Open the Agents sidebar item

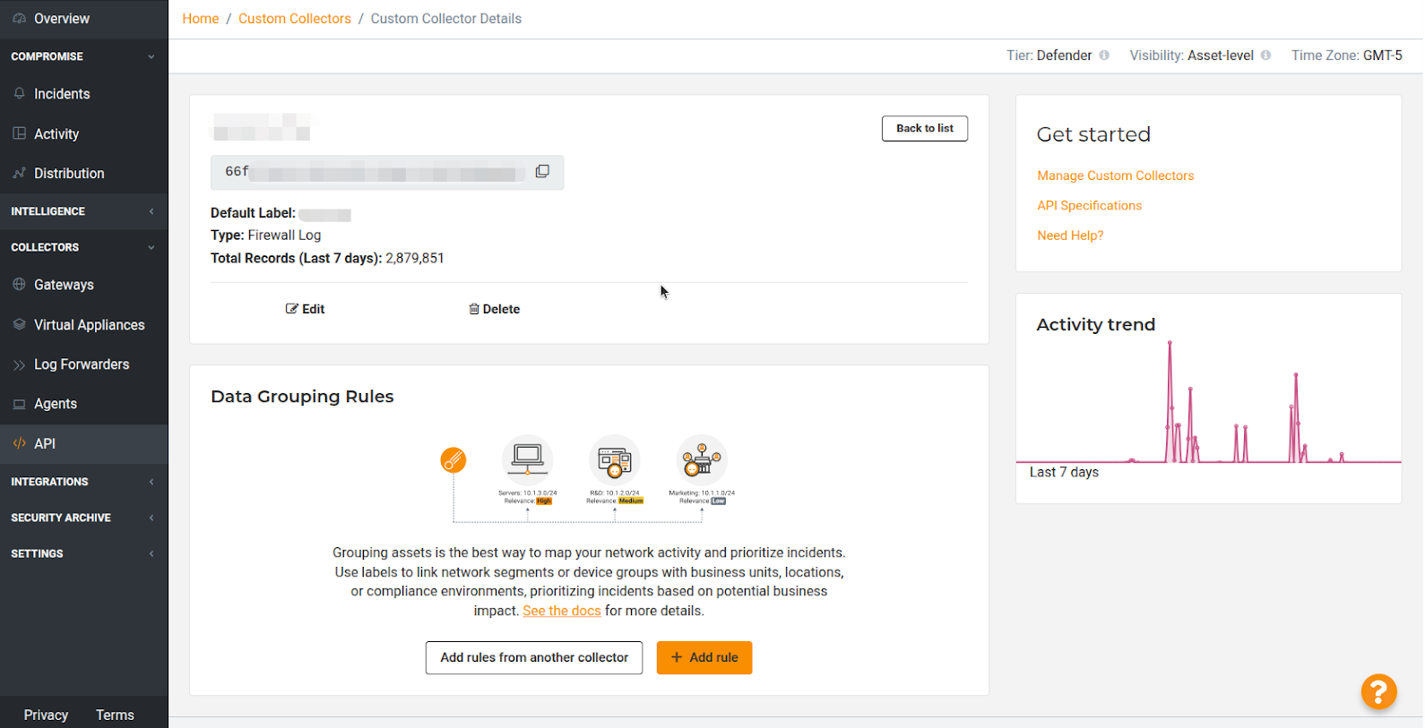coord(56,404)
